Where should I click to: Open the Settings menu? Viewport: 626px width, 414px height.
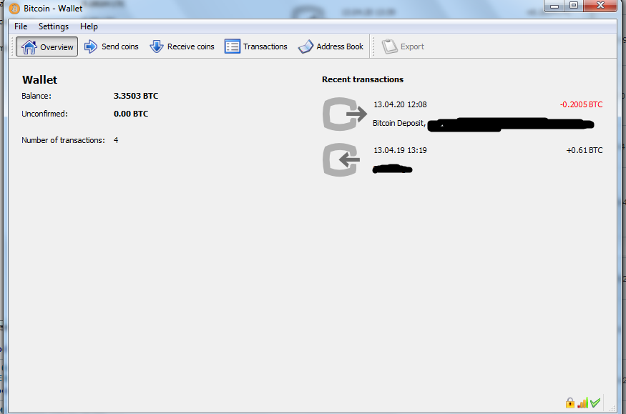[x=54, y=26]
